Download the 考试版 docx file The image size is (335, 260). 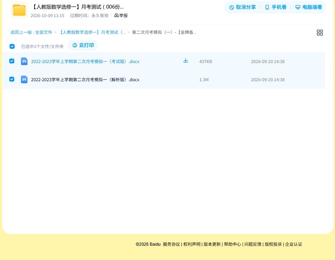pyautogui.click(x=186, y=61)
